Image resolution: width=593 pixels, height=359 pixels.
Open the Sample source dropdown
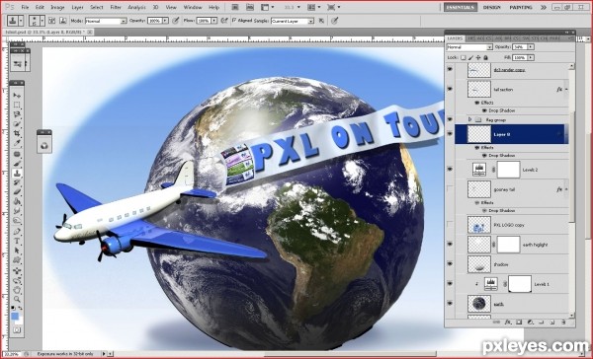pos(293,21)
